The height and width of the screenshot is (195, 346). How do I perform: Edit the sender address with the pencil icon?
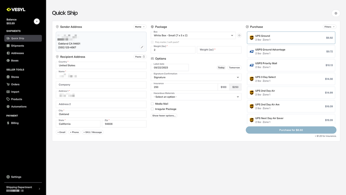coord(142,47)
